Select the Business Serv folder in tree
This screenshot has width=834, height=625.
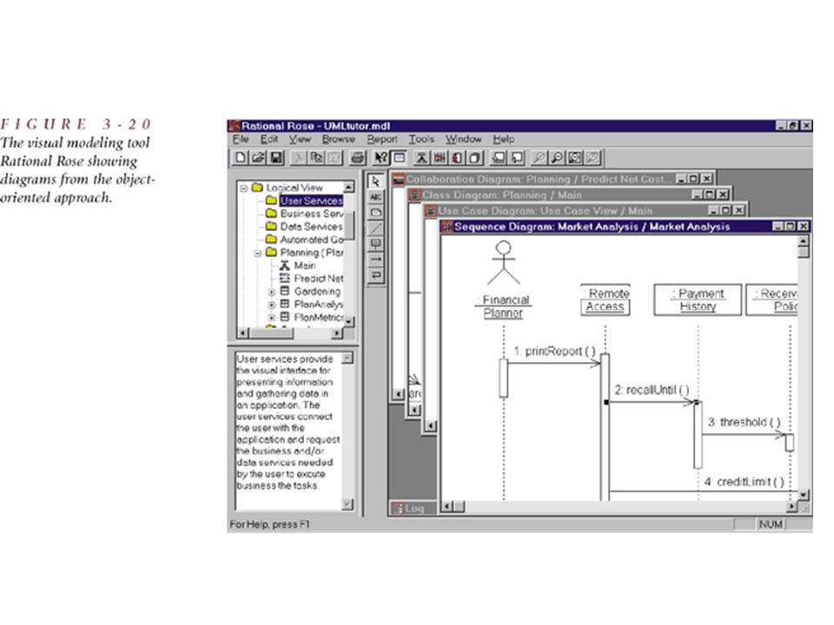coord(304,214)
